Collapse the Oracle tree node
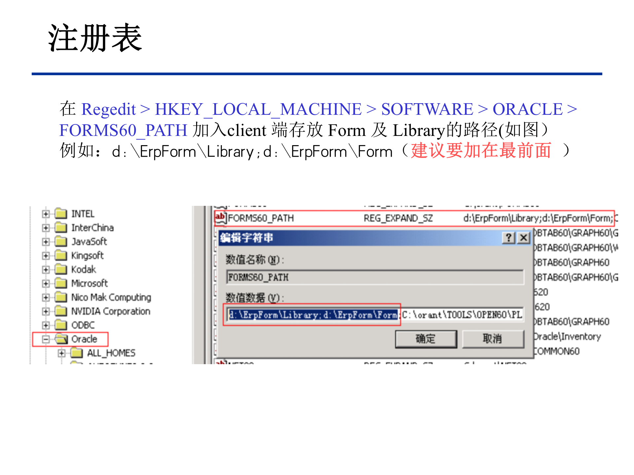 [46, 338]
